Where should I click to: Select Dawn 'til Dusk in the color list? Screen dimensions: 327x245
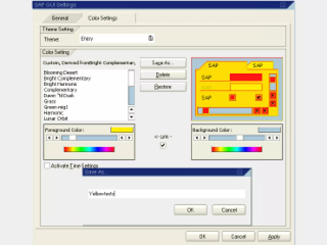59,96
